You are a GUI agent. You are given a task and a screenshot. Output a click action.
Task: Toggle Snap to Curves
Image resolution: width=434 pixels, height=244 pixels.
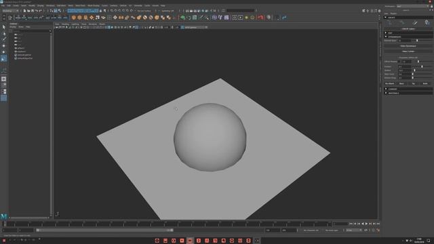tap(116, 11)
